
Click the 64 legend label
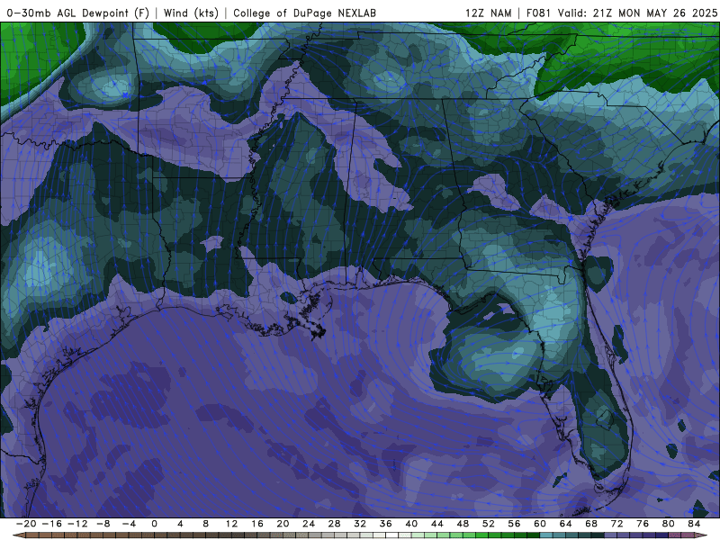click(x=566, y=524)
